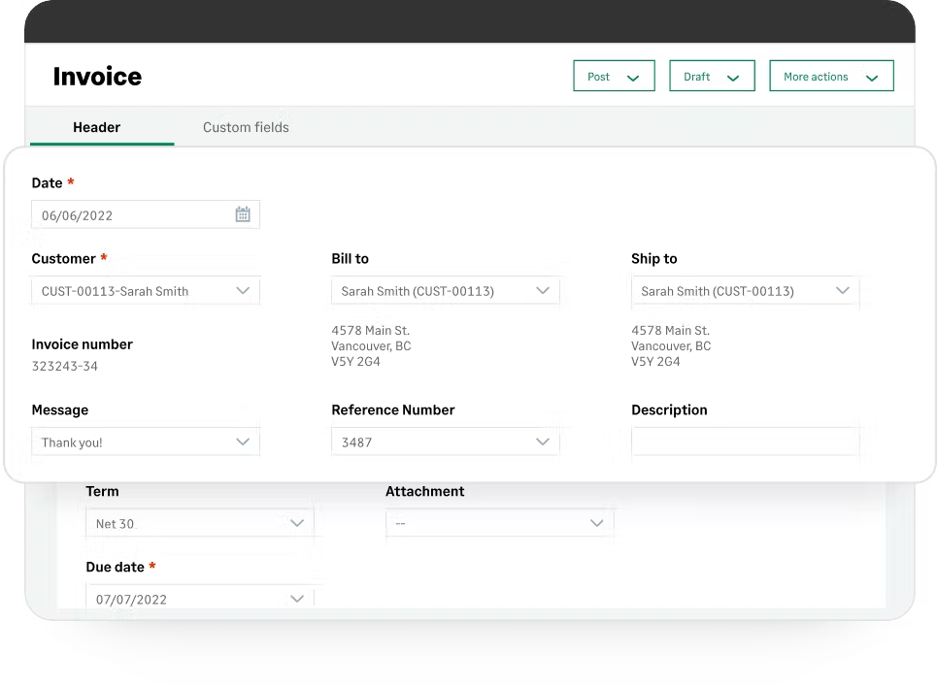Click the Reference Number label

[393, 410]
